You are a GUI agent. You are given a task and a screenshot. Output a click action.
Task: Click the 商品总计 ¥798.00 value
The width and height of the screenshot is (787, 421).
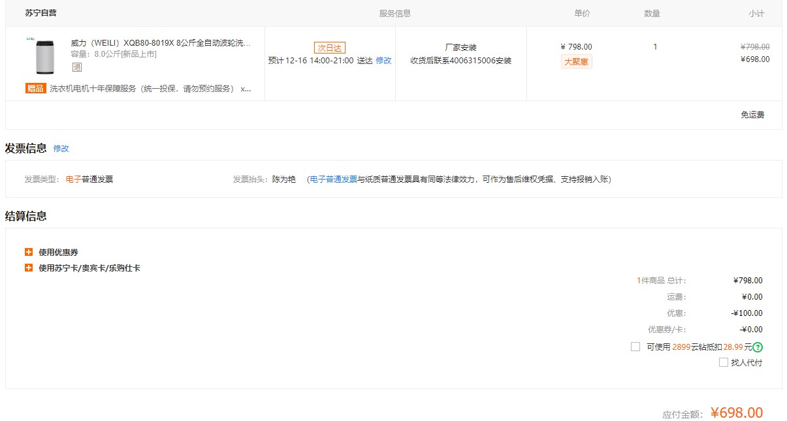(748, 281)
